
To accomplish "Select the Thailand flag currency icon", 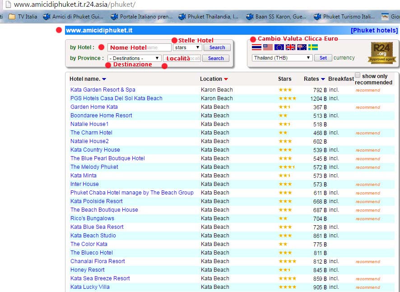I will 256,47.
